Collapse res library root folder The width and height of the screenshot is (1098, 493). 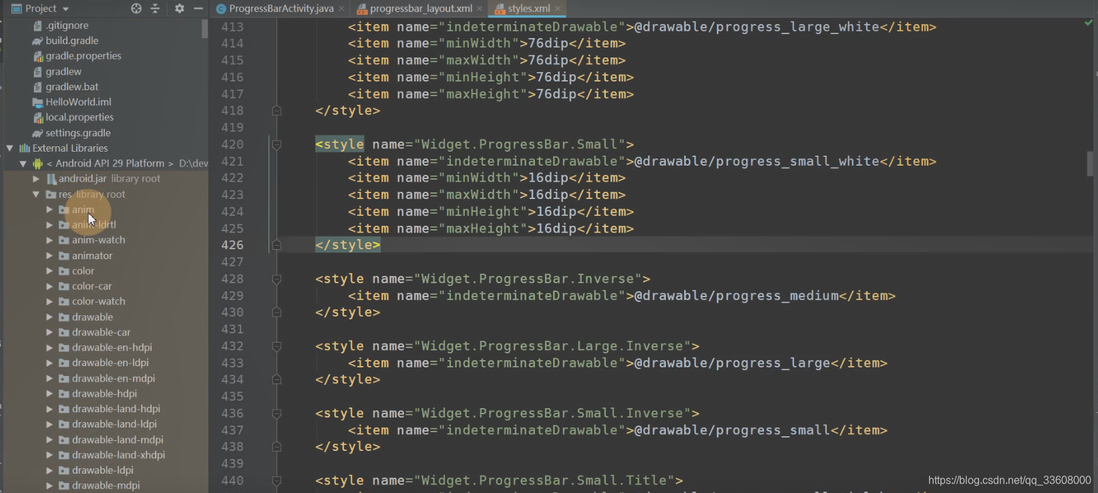pos(36,194)
